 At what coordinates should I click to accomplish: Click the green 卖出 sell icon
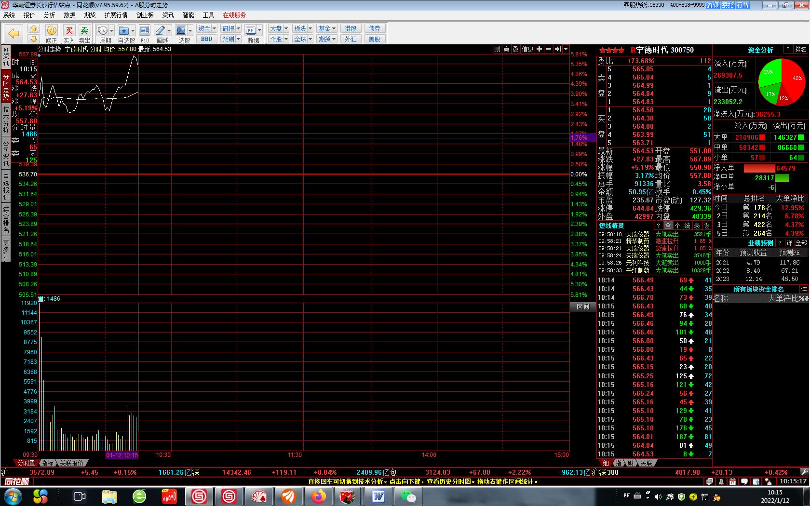[x=85, y=34]
